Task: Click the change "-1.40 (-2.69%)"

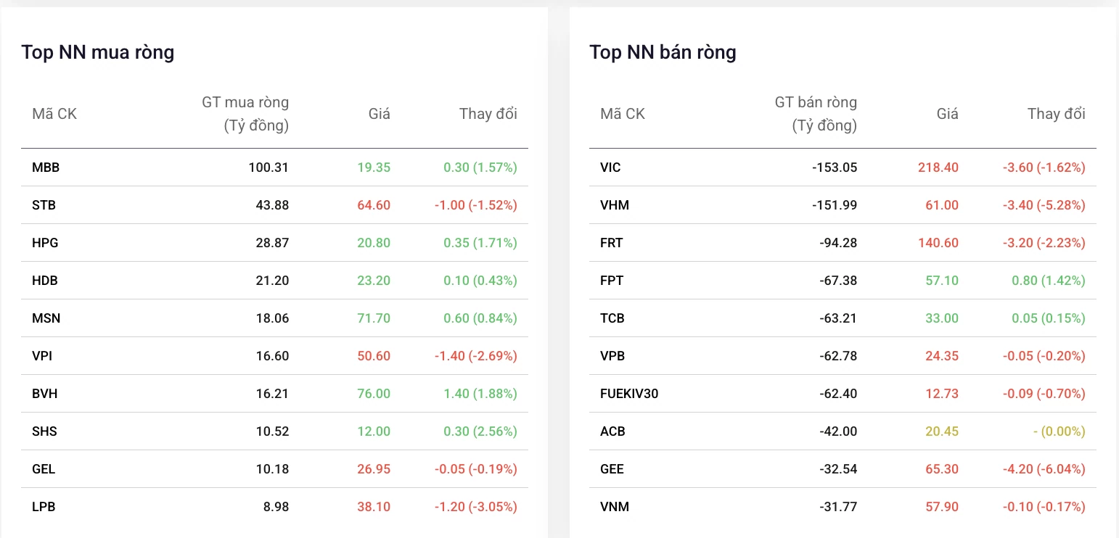Action: click(x=476, y=356)
